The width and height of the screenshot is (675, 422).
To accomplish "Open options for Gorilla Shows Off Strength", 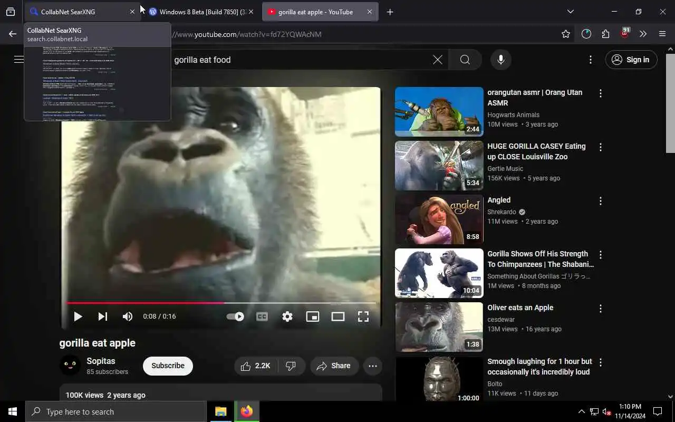I will (600, 255).
